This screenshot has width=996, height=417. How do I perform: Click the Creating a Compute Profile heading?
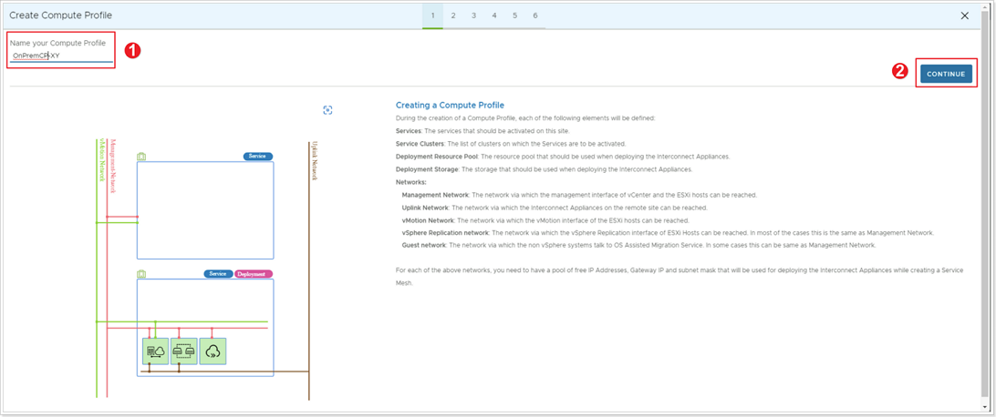[x=450, y=106]
